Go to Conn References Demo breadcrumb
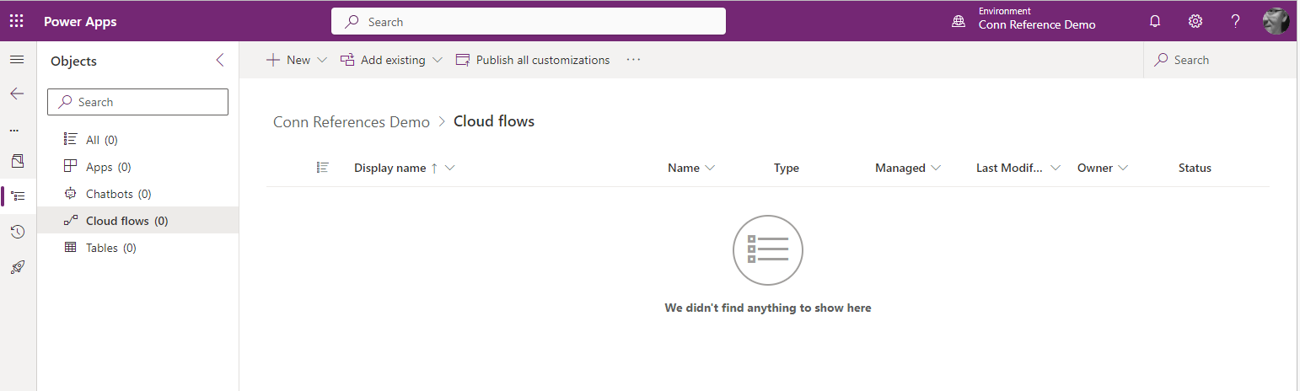 point(352,121)
